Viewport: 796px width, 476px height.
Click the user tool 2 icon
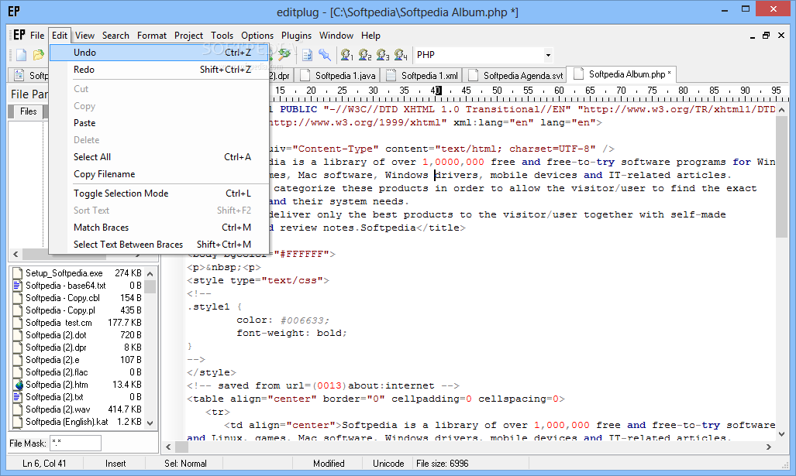coord(365,55)
